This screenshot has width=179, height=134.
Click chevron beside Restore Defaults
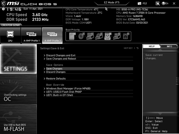44,79
